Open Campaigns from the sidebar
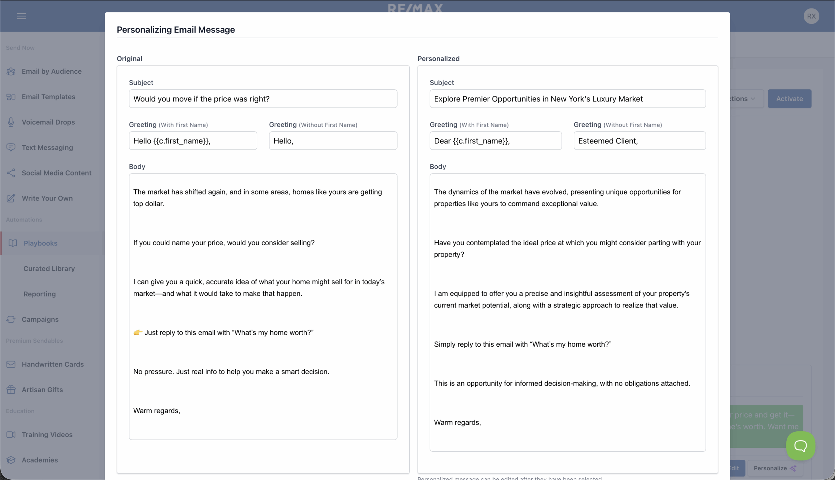Viewport: 835px width, 480px height. click(40, 320)
